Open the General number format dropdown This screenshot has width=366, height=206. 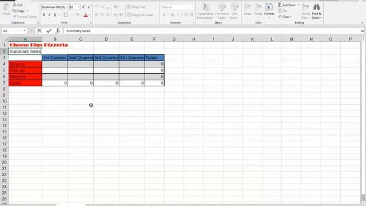pyautogui.click(x=192, y=7)
